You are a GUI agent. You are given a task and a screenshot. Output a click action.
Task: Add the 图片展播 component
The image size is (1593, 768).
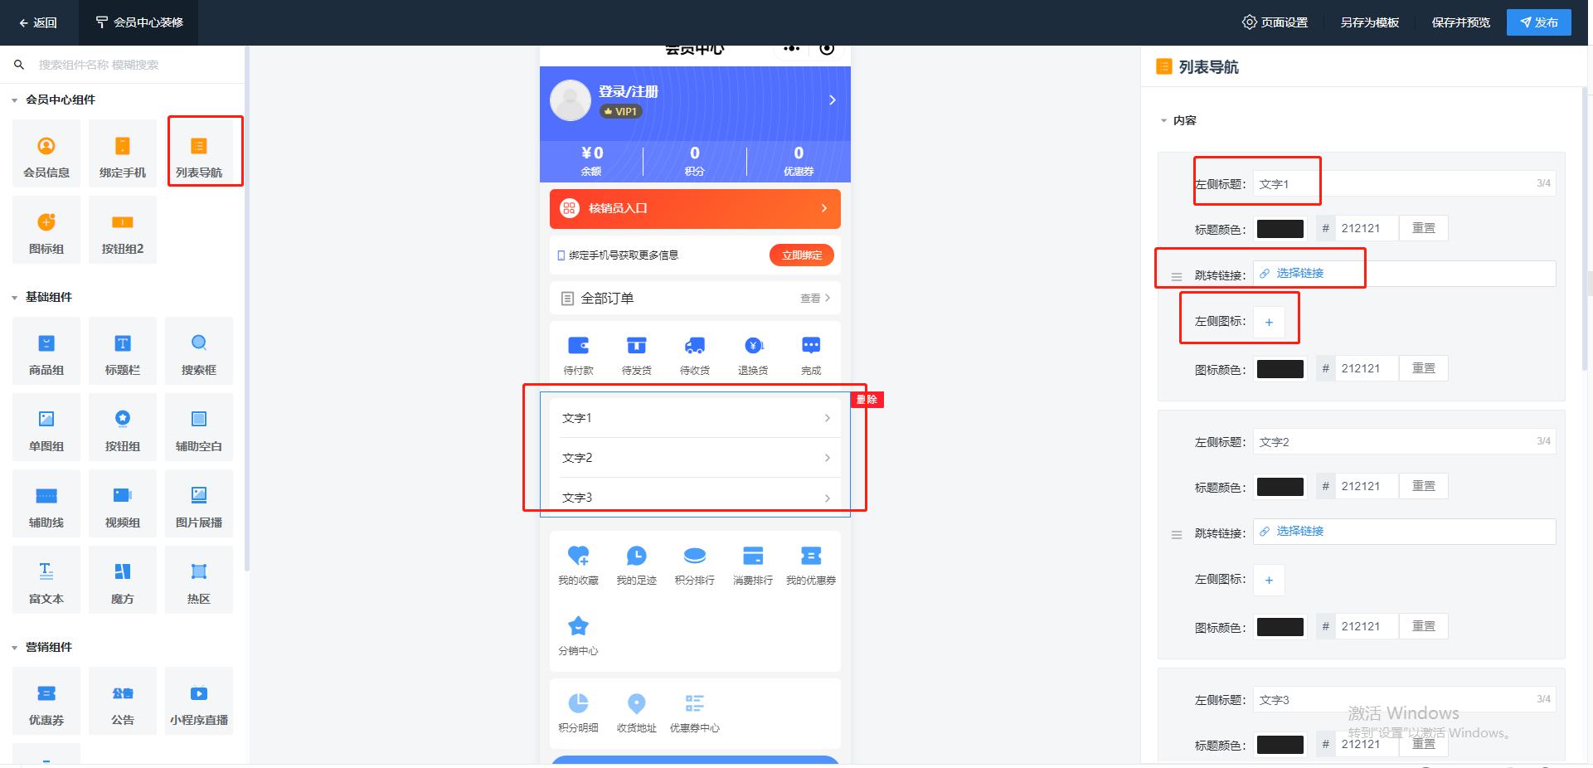pyautogui.click(x=199, y=503)
